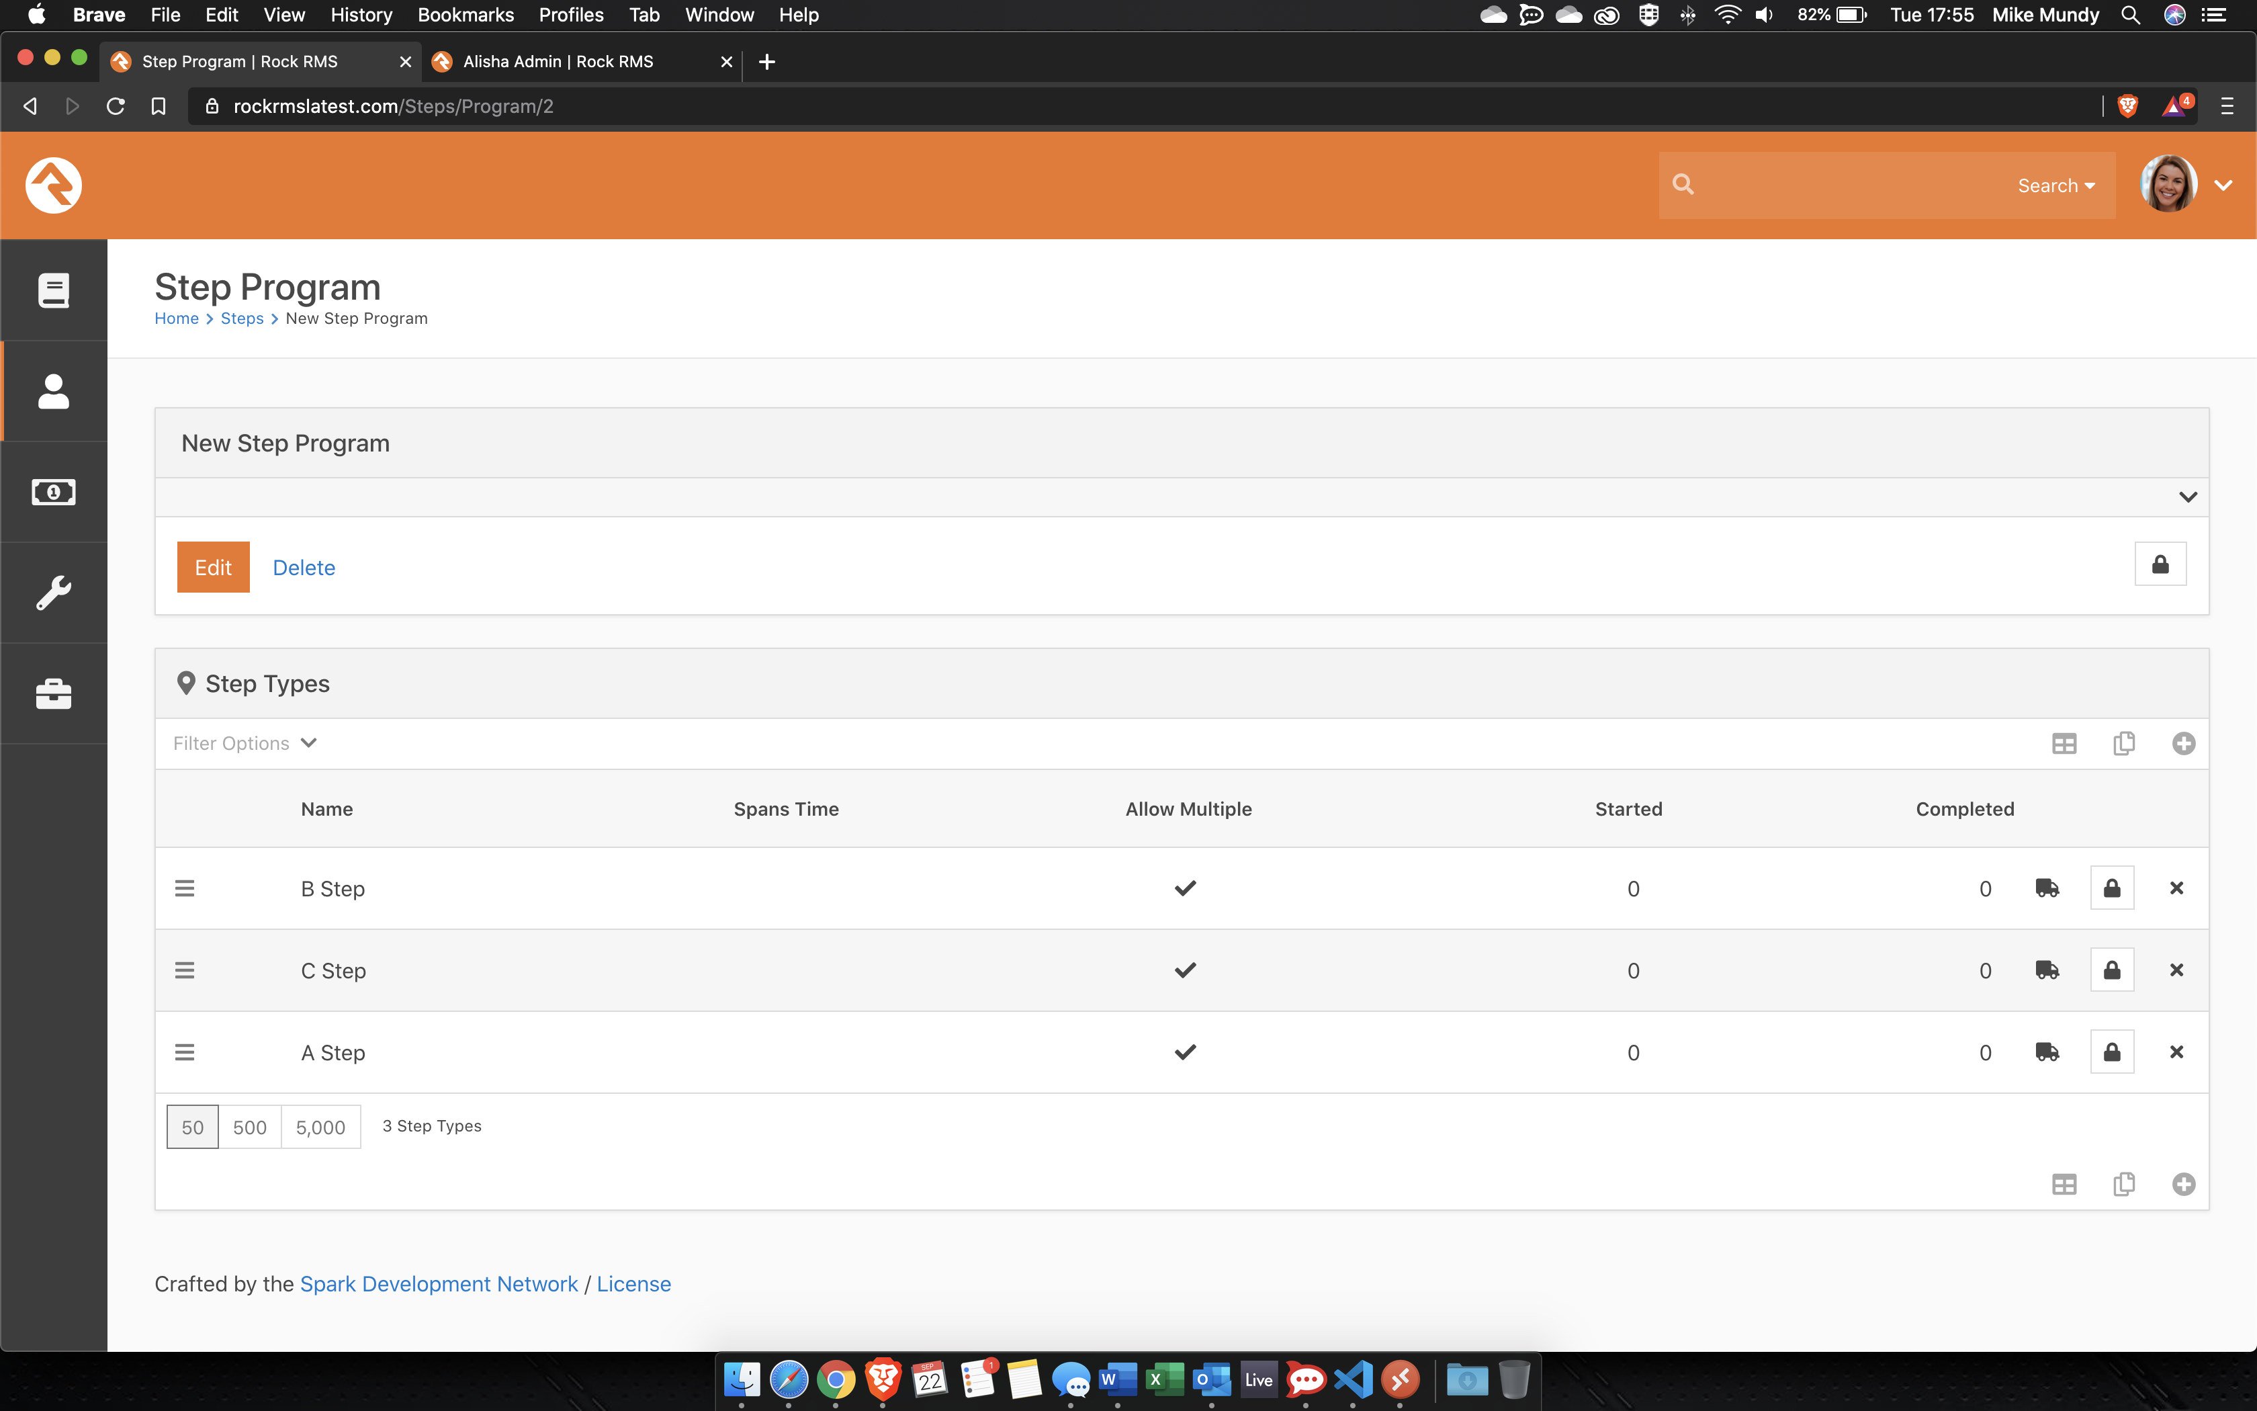Open security lock for C Step

pos(2111,970)
